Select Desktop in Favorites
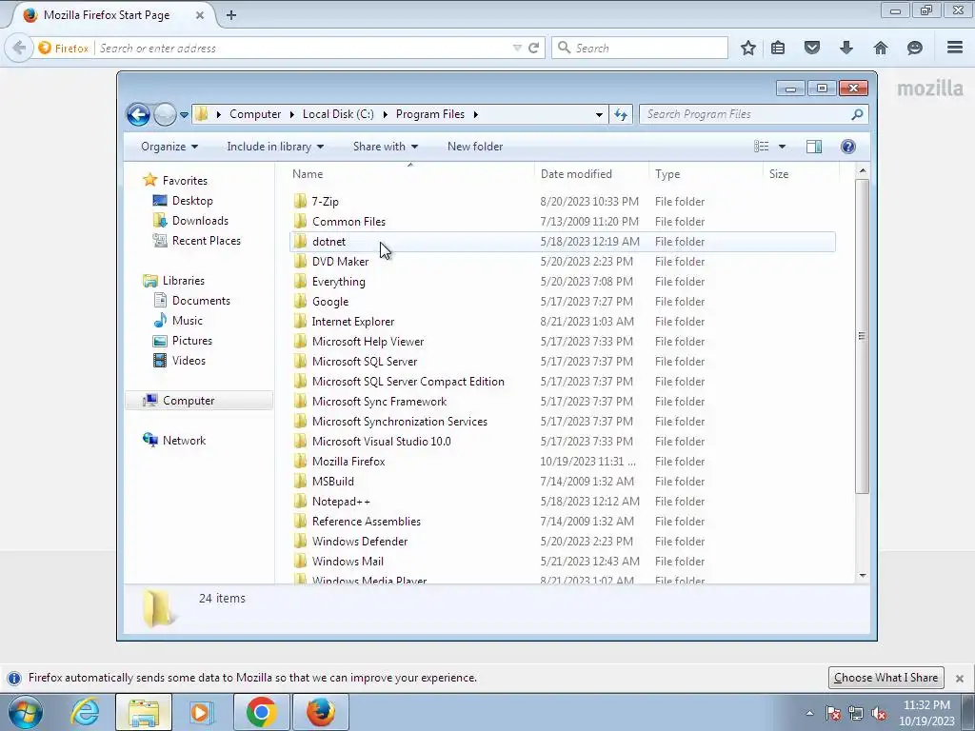Image resolution: width=975 pixels, height=731 pixels. coord(192,201)
